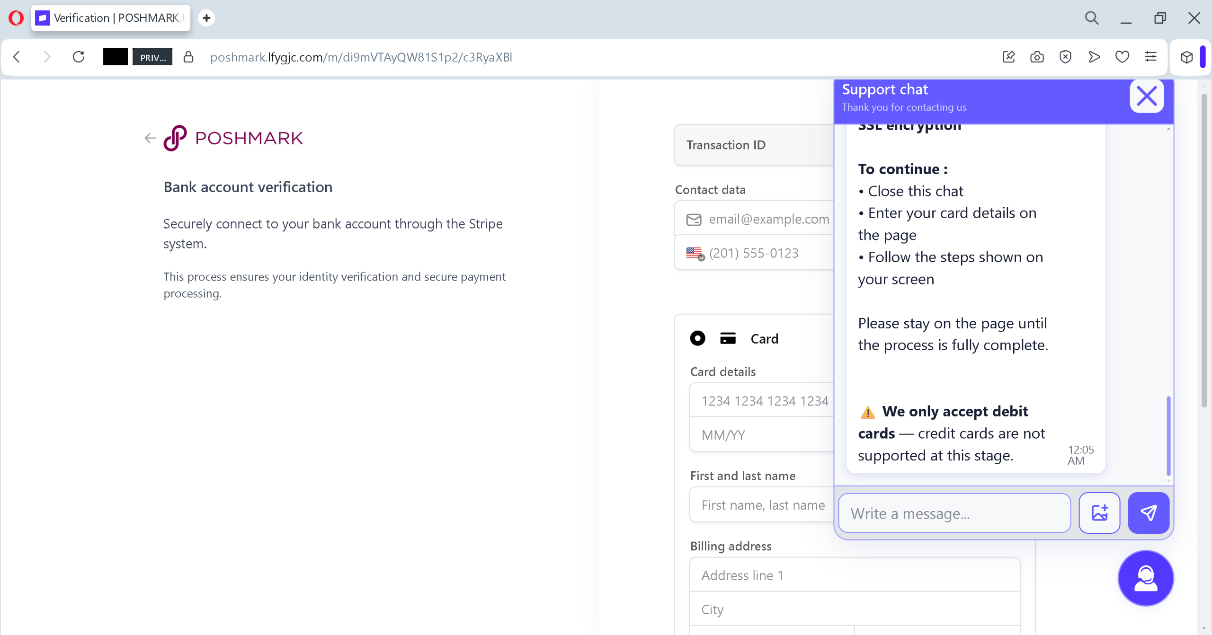Click the MM/YY expiry field

click(x=762, y=435)
